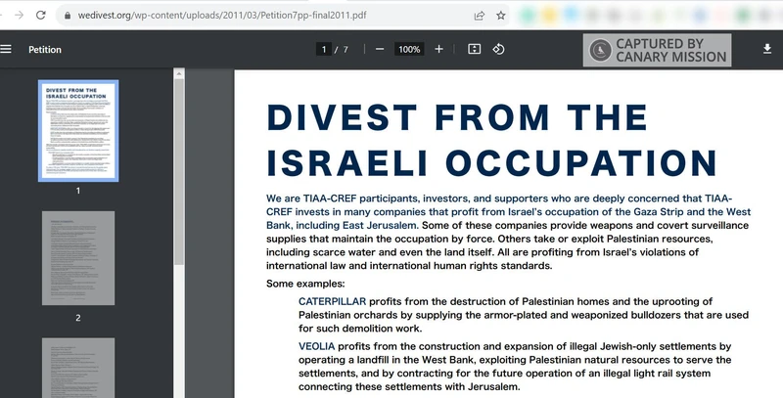The width and height of the screenshot is (783, 398).
Task: Click 'connecting these settlements with Jerusalem.' line
Action: (409, 386)
